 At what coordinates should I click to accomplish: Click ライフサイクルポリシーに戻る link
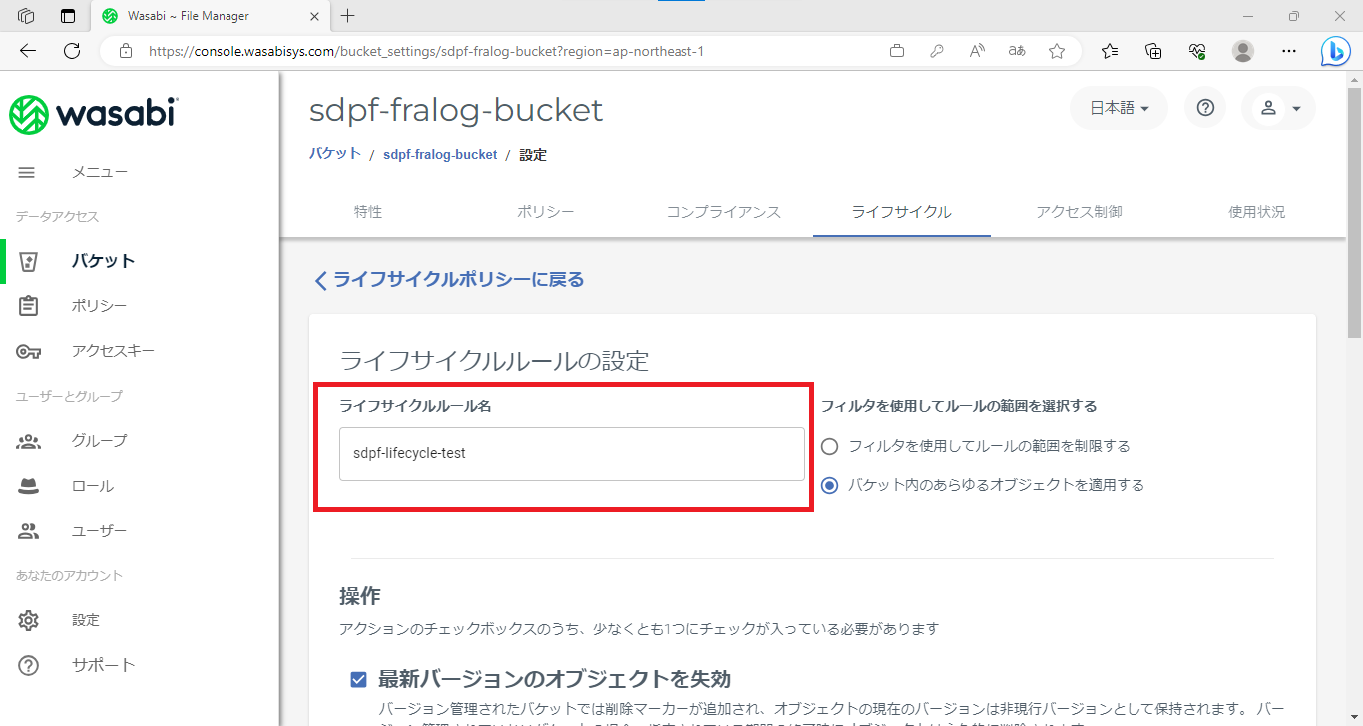point(449,280)
